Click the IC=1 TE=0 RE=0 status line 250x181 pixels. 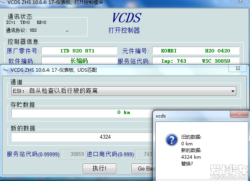(x=26, y=22)
